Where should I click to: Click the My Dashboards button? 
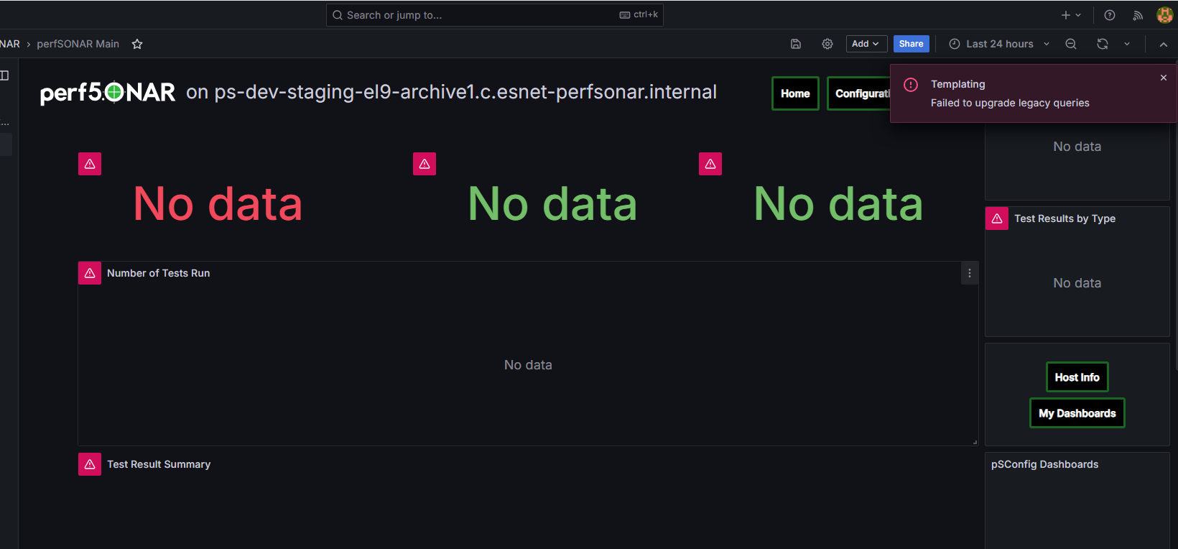click(1077, 413)
